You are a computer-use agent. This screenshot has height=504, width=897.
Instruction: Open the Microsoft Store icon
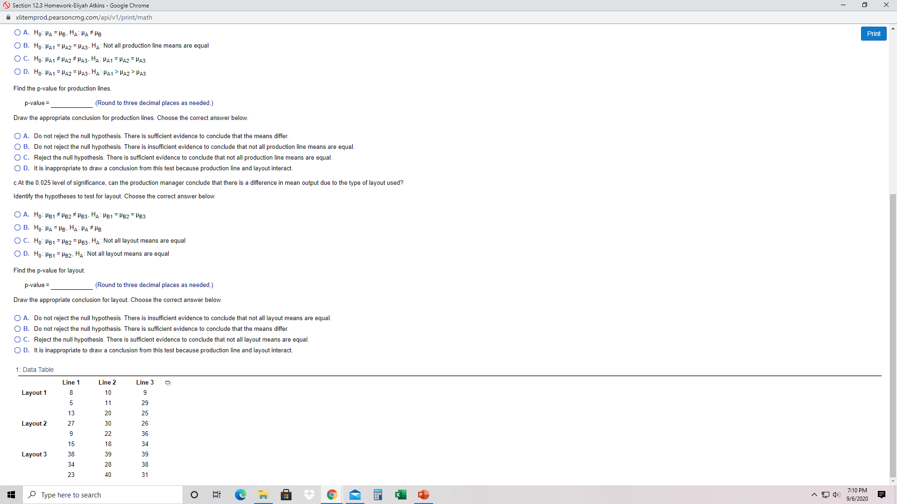coord(286,495)
